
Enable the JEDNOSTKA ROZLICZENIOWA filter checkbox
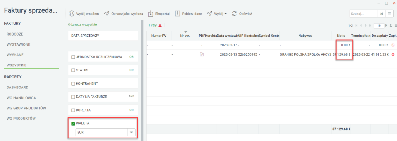73,57
